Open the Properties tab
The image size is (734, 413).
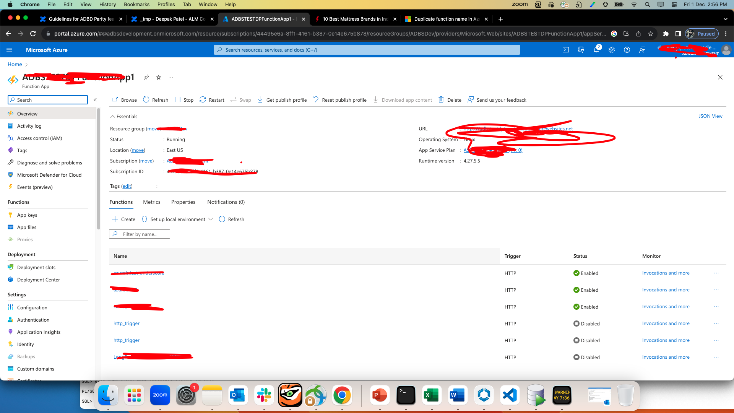tap(183, 202)
